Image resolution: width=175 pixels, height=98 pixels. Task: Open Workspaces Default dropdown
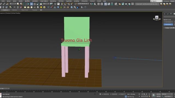(x=173, y=1)
